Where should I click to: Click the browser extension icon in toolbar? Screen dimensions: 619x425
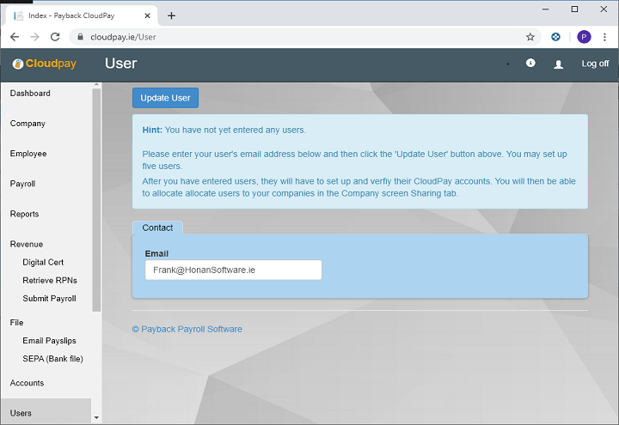point(556,37)
